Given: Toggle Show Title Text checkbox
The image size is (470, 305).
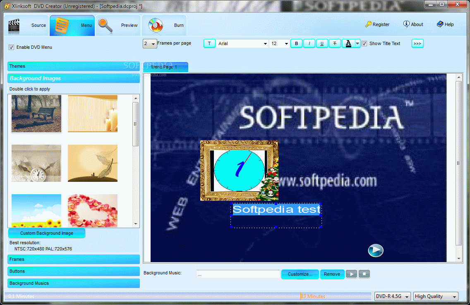Looking at the screenshot, I should point(364,44).
